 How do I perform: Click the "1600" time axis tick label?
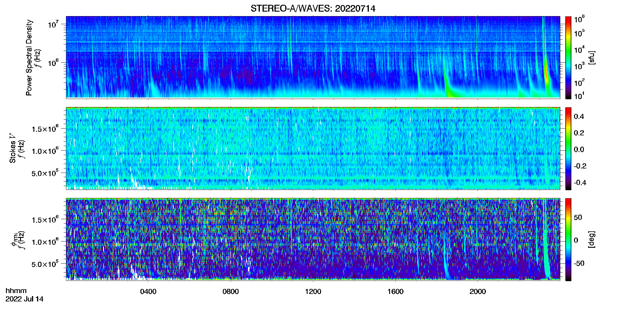(395, 292)
